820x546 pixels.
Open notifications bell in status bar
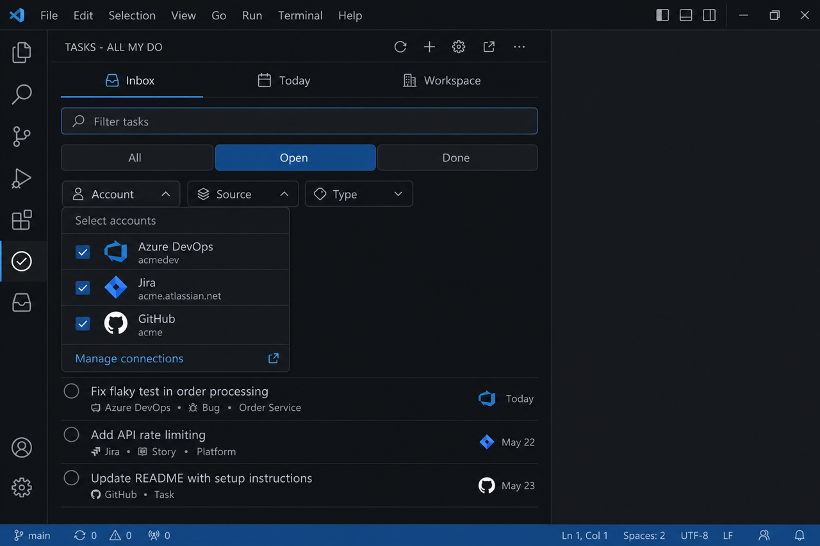(x=799, y=535)
